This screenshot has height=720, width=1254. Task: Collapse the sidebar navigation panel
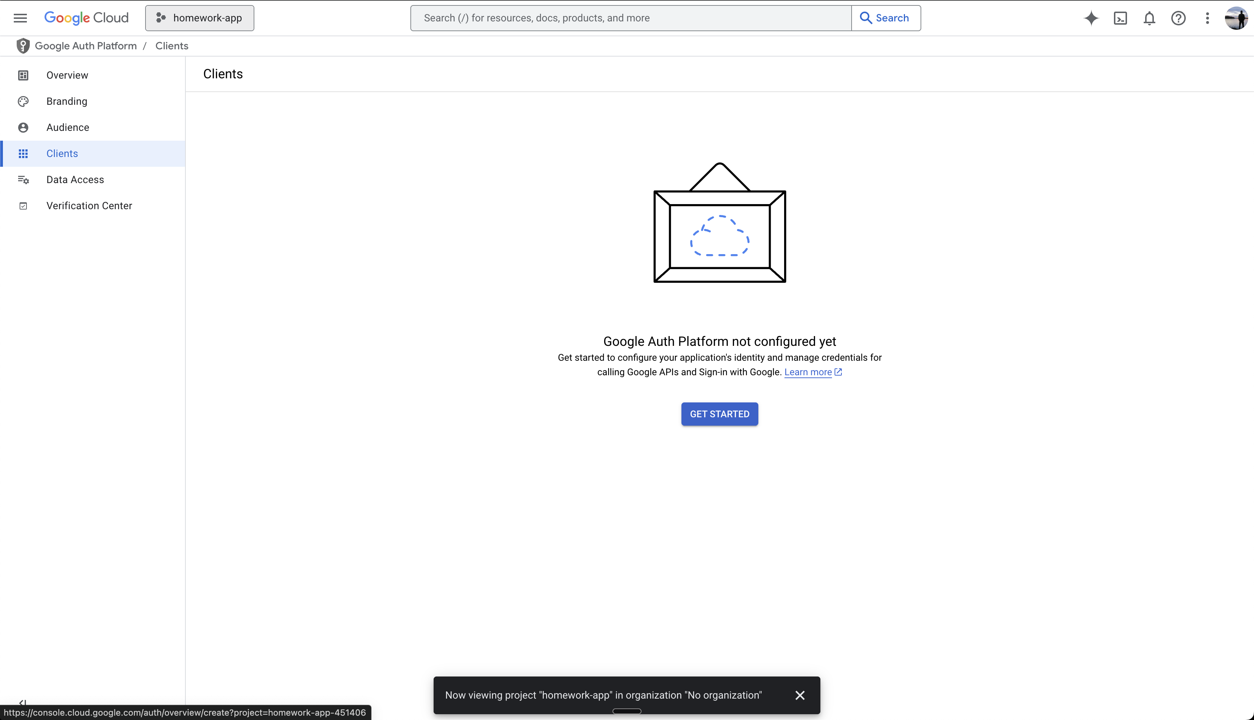tap(22, 702)
